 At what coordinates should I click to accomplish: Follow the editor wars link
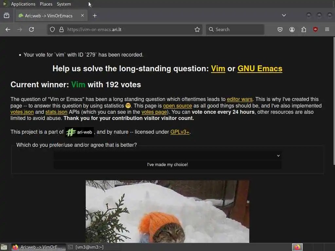coord(240,99)
